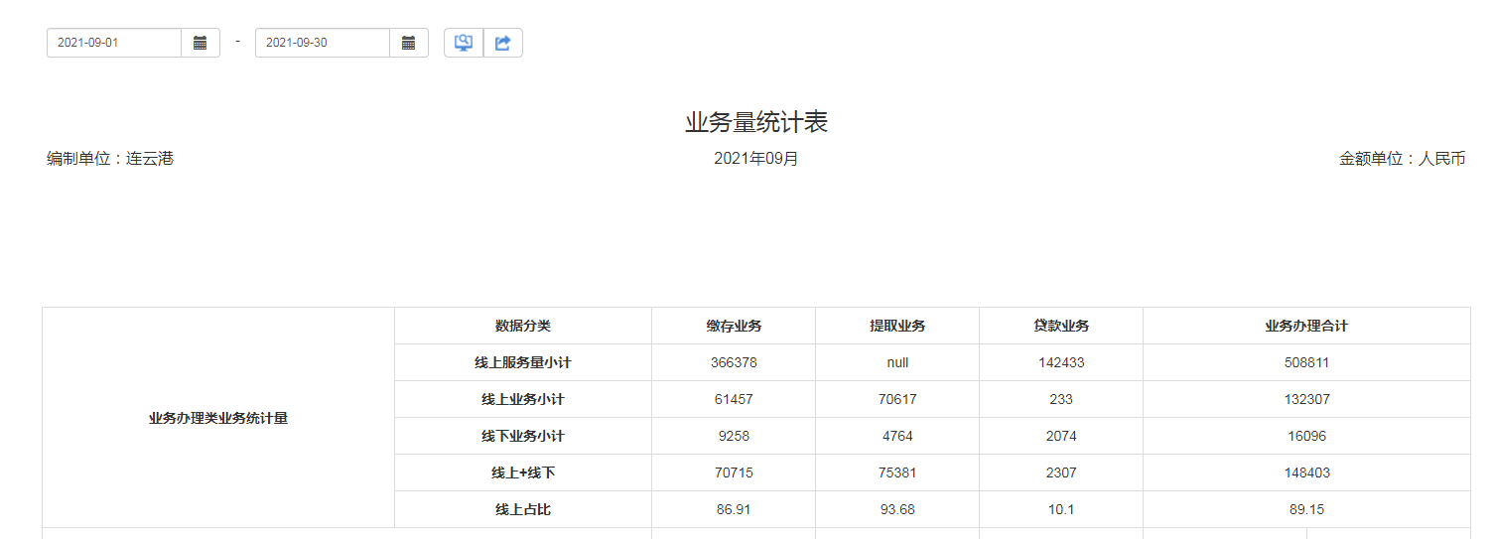The width and height of the screenshot is (1495, 539).
Task: Select cell value 70617
Action: coord(897,399)
